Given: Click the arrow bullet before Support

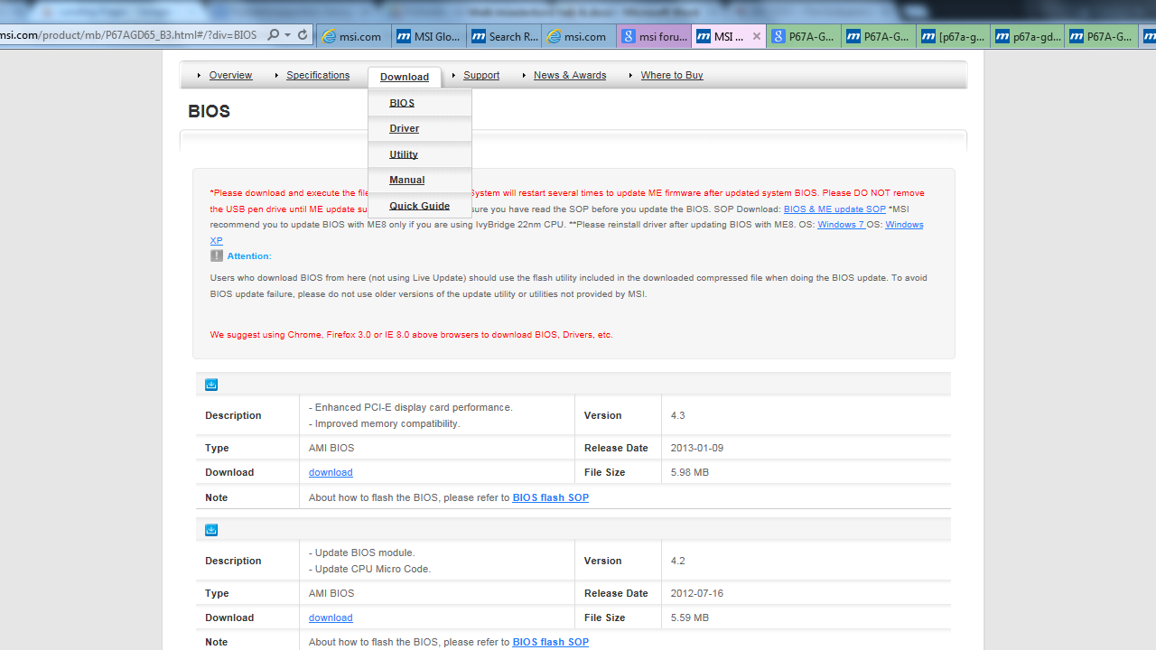Looking at the screenshot, I should (454, 75).
